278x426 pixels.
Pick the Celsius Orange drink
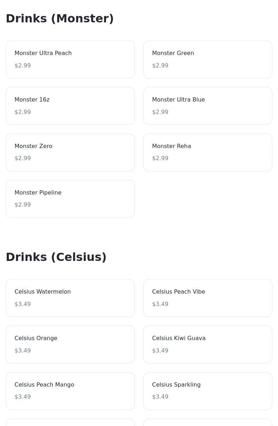tap(70, 344)
